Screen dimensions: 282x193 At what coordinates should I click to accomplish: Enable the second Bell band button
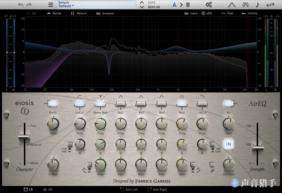[x=141, y=104]
